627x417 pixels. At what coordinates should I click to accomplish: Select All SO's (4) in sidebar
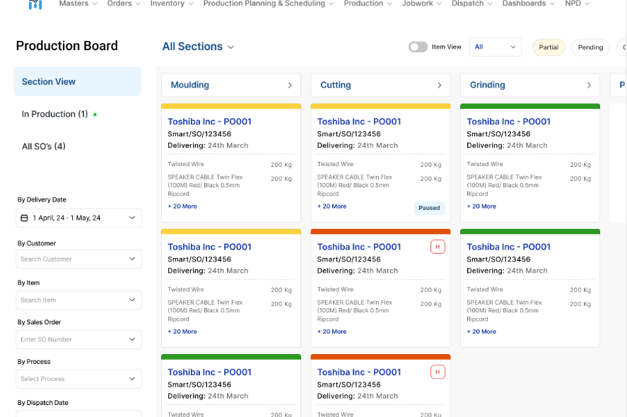click(x=44, y=146)
